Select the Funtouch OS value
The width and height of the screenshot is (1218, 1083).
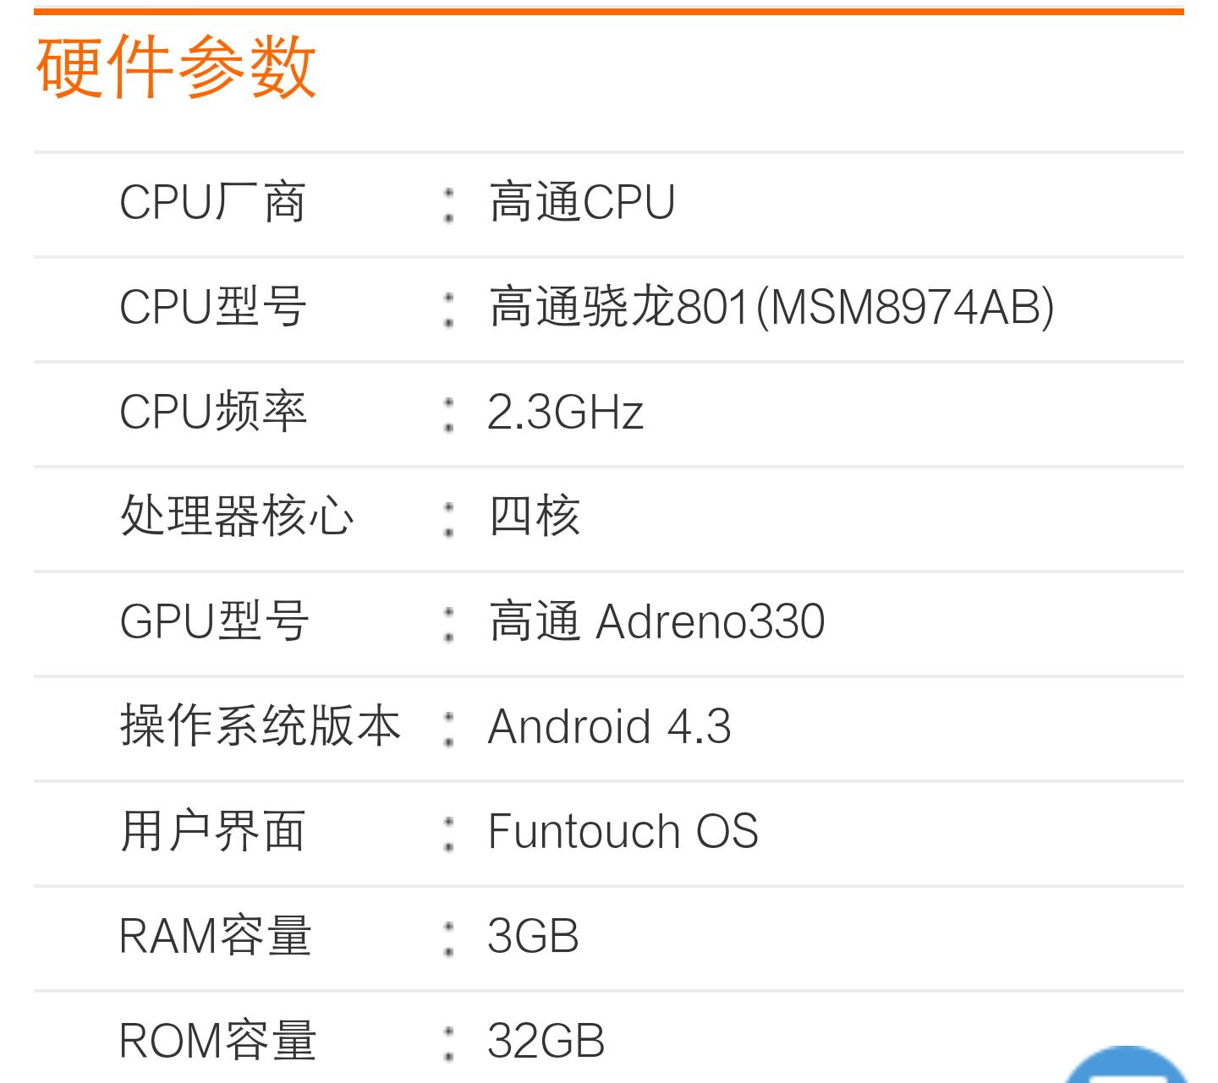pyautogui.click(x=623, y=831)
